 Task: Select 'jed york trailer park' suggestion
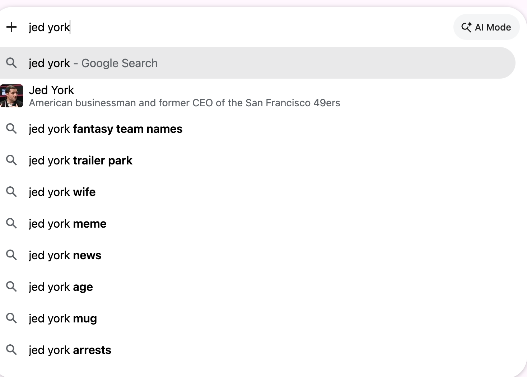pyautogui.click(x=257, y=160)
